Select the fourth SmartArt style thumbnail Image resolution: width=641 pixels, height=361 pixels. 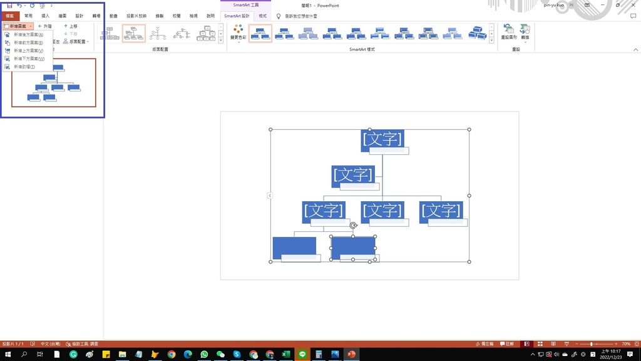[332, 33]
